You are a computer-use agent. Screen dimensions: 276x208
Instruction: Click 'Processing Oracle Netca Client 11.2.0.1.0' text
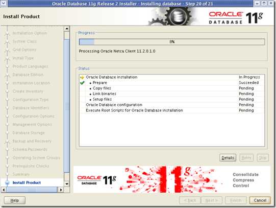(x=117, y=51)
